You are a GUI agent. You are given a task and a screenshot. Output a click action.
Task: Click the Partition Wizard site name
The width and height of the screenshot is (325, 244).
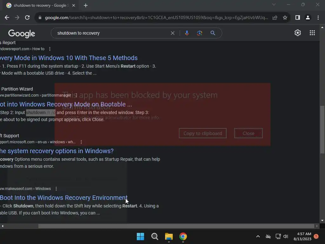(x=17, y=89)
